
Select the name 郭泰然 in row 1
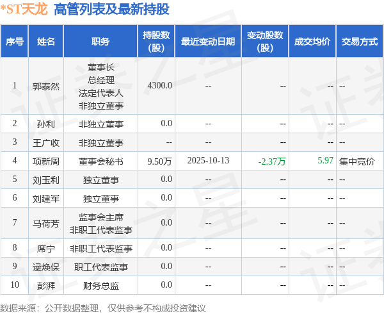click(46, 87)
